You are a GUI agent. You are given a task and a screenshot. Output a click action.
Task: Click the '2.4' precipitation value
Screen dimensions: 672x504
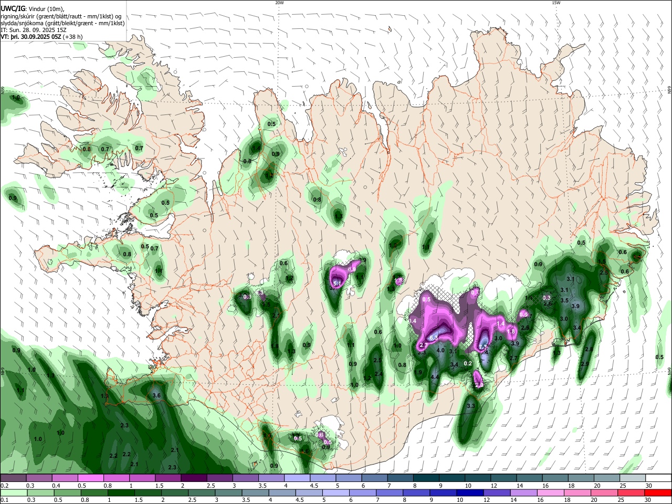tap(379, 374)
